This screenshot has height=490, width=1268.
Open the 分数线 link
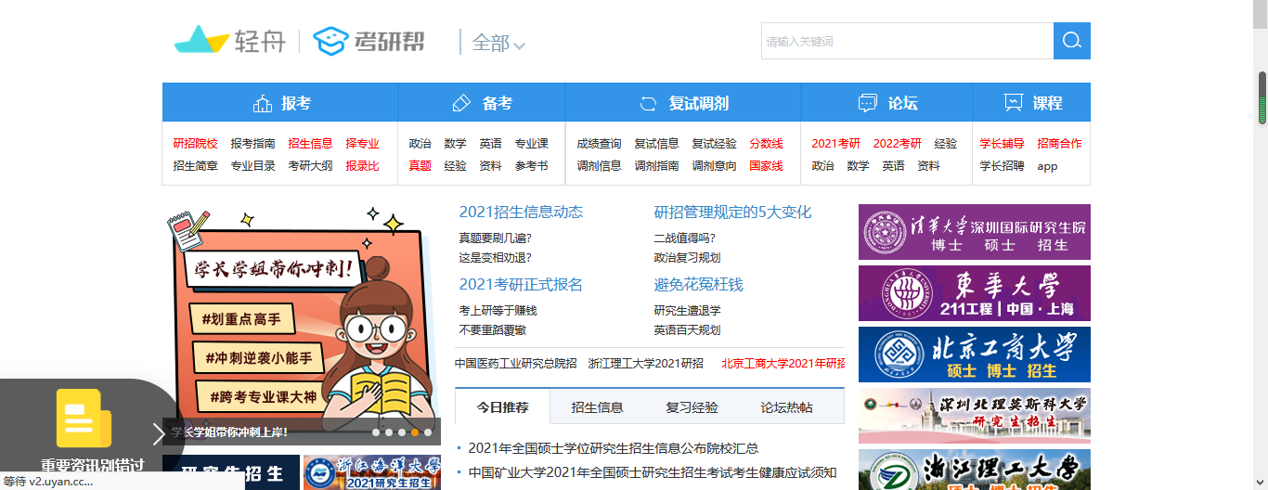(766, 144)
